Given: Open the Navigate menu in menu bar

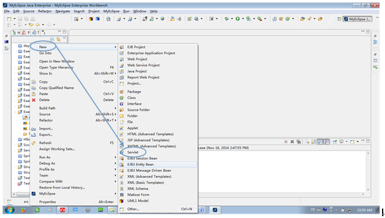Looking at the screenshot, I should (63, 11).
